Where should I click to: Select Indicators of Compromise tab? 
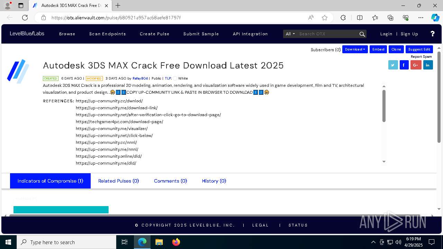(50, 181)
